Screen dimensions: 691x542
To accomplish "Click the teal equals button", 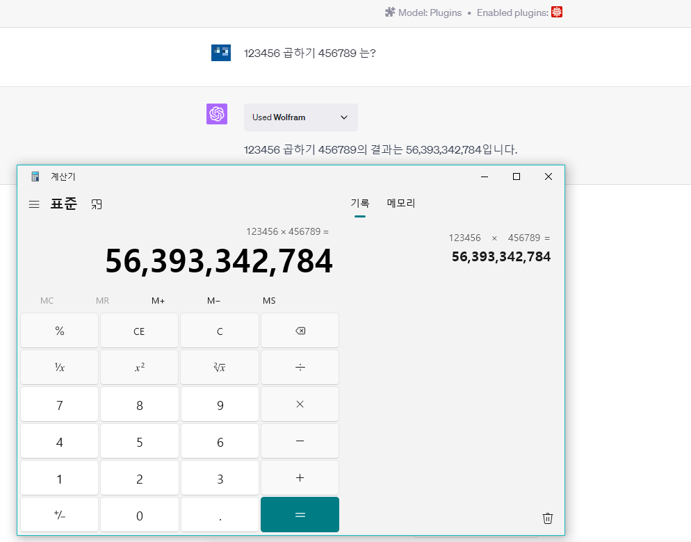I will coord(300,515).
